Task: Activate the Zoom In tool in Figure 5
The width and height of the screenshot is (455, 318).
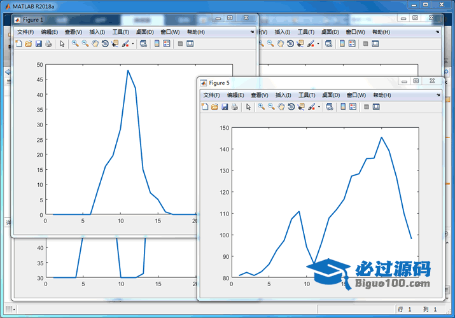Action: tap(261, 107)
